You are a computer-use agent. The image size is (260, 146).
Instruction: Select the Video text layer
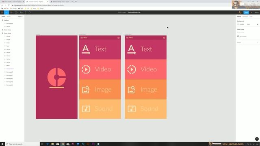click(8, 43)
